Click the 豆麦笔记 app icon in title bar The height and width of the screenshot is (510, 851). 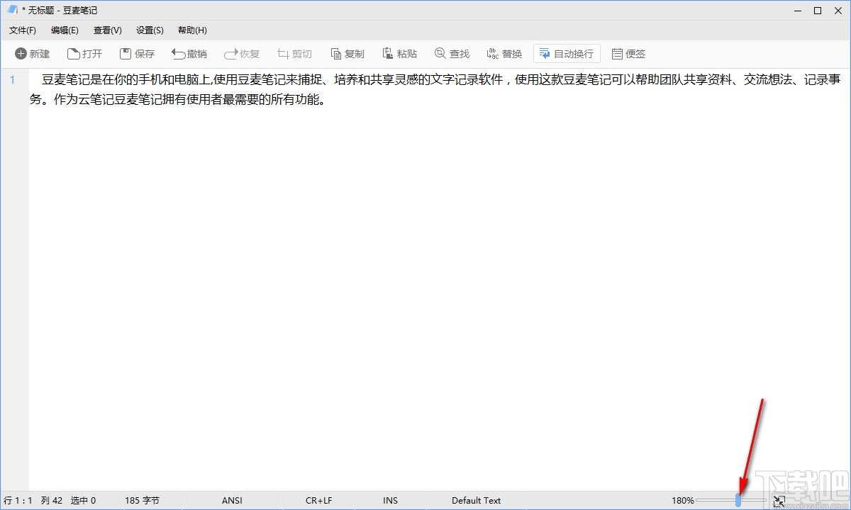(12, 10)
